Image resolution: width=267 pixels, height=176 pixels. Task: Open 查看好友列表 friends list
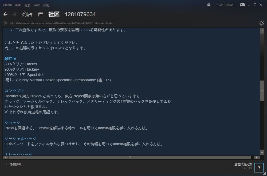click(x=243, y=164)
